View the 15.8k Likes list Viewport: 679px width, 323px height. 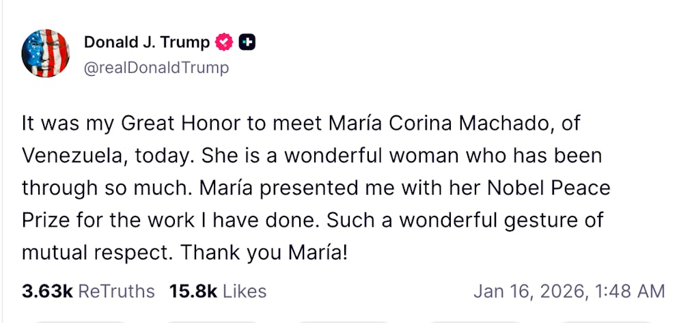coord(218,292)
